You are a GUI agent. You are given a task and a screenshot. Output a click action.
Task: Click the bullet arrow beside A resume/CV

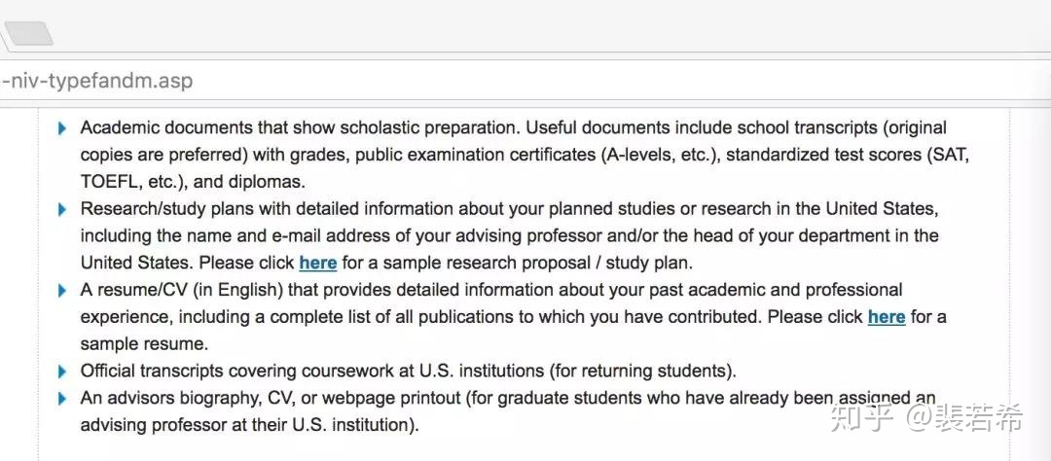[x=62, y=291]
